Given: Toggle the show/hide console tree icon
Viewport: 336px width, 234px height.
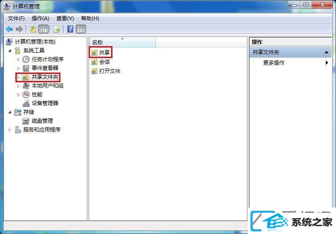Looking at the screenshot, I should coord(44,29).
